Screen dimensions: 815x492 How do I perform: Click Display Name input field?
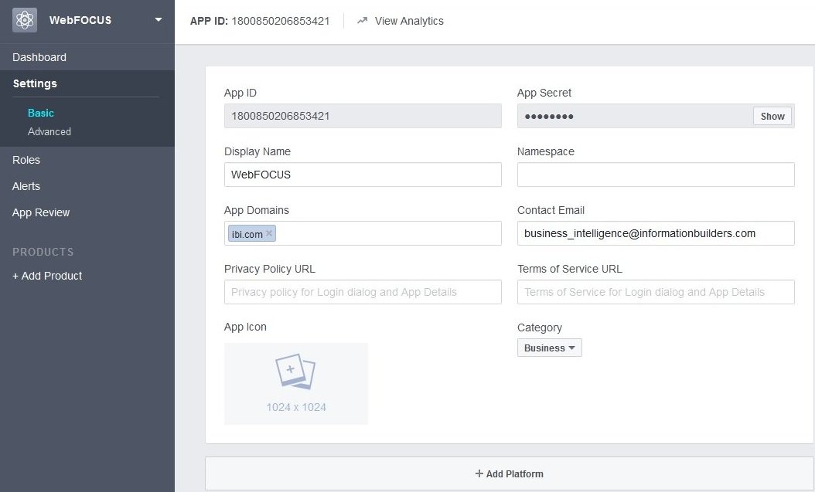tap(363, 175)
